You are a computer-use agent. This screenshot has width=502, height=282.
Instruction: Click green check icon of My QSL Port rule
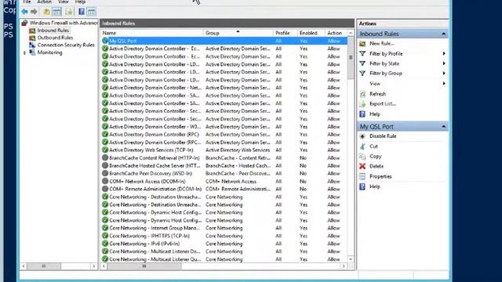pyautogui.click(x=105, y=41)
